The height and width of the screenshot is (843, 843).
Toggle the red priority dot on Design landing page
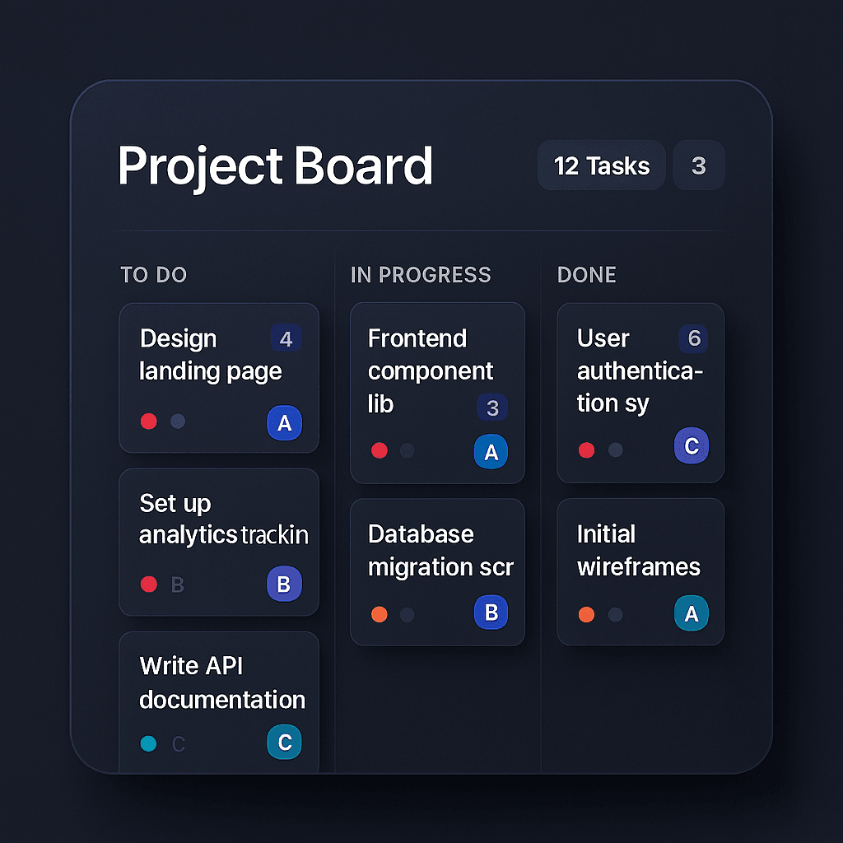[149, 421]
